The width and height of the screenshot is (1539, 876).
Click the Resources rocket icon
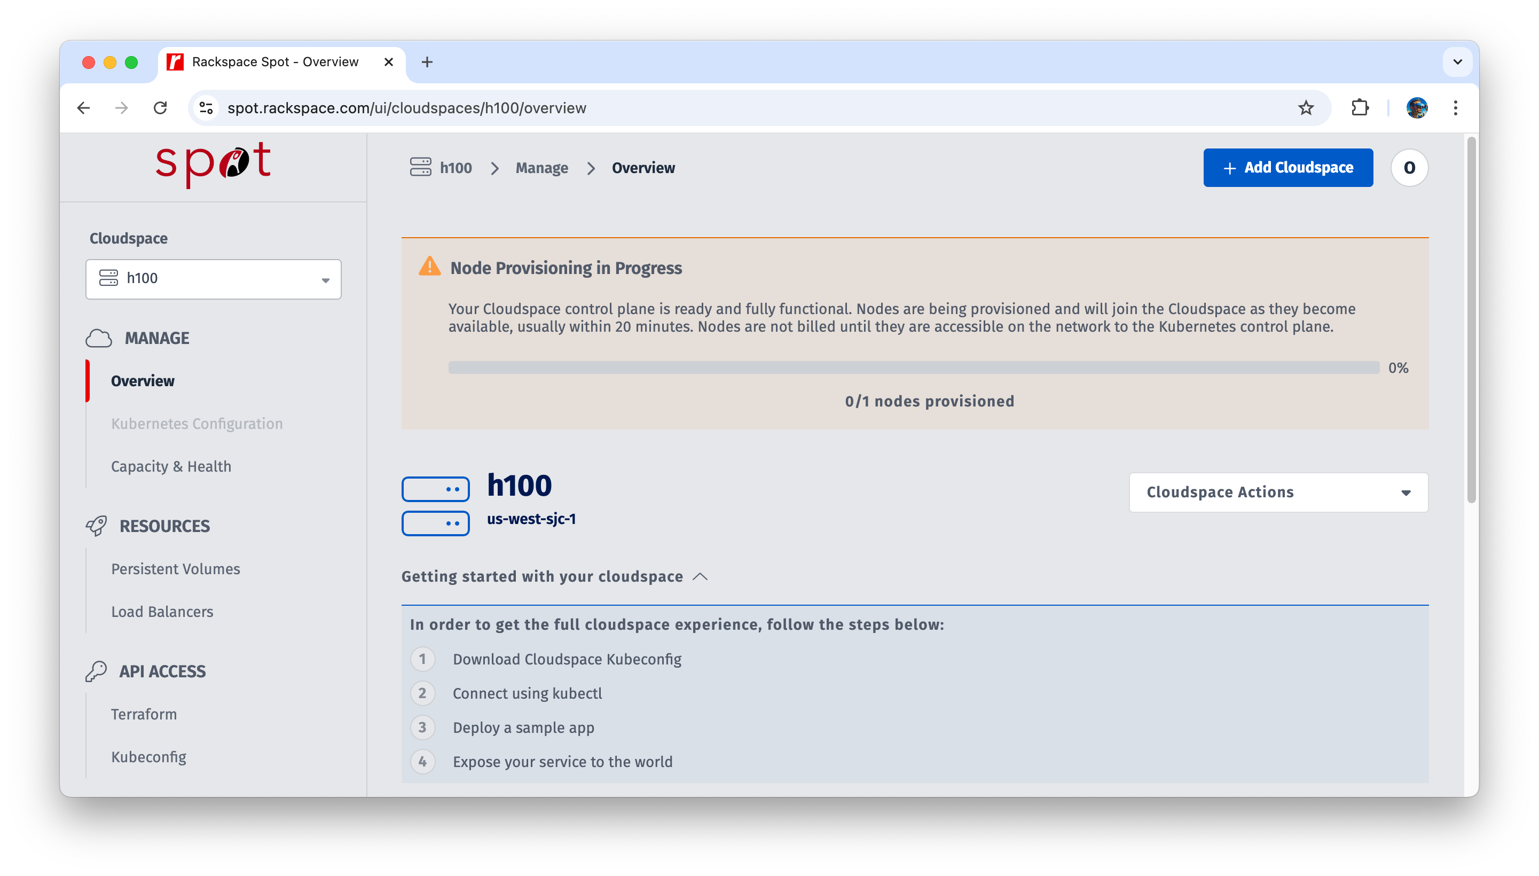pos(96,525)
